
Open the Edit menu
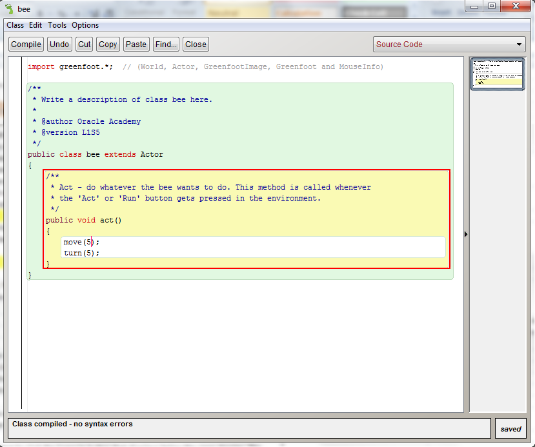tap(35, 25)
